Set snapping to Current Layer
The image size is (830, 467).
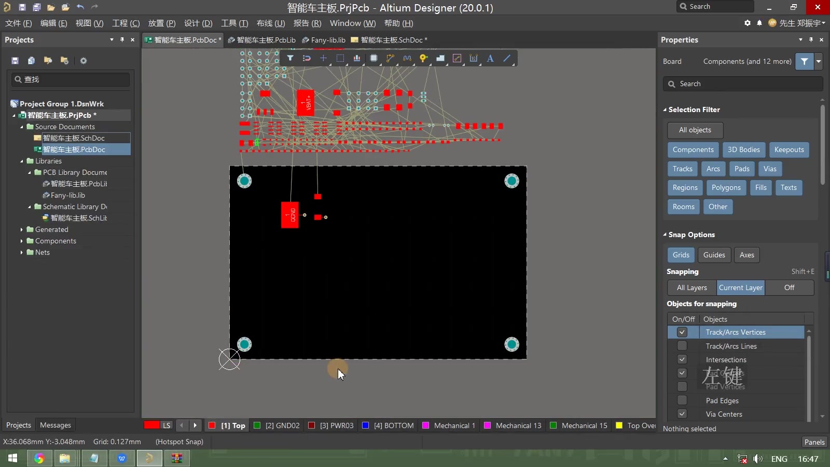[741, 287]
